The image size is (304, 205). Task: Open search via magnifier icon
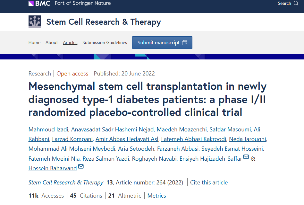click(x=296, y=4)
